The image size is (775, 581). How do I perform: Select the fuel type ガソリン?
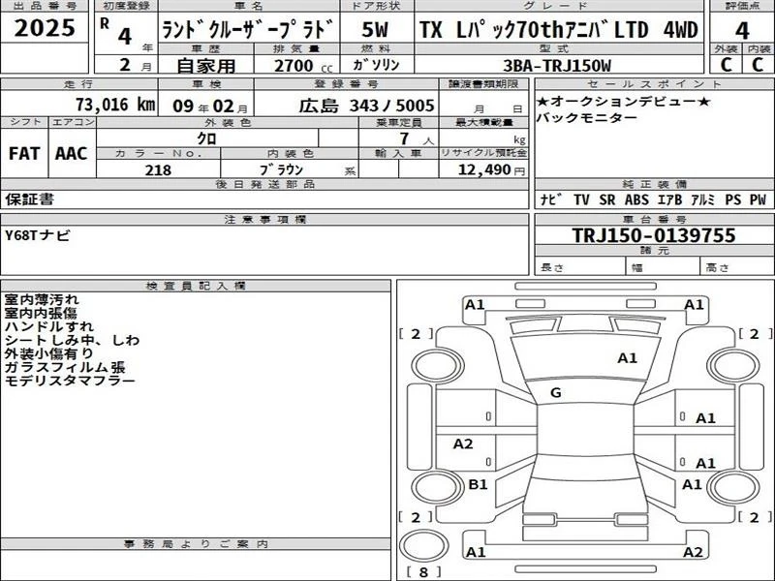377,65
